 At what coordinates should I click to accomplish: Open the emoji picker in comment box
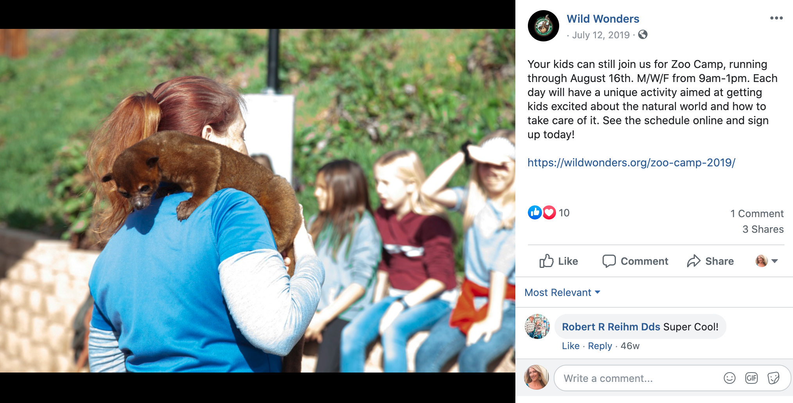730,378
